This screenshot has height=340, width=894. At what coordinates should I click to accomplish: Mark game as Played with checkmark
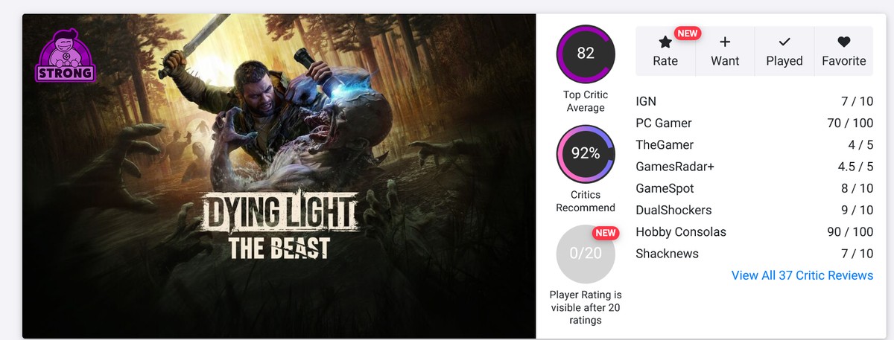point(784,43)
